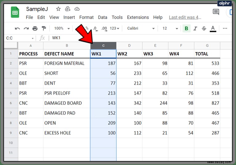Click the move to Drive folder icon
The height and width of the screenshot is (165, 236).
click(x=68, y=9)
